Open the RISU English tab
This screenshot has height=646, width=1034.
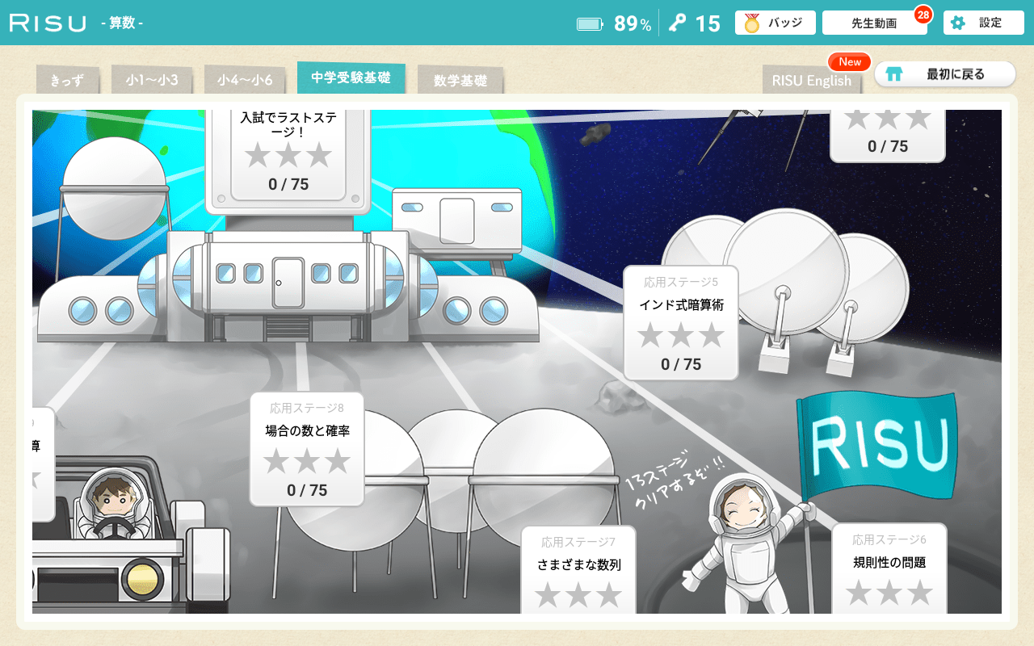(811, 81)
